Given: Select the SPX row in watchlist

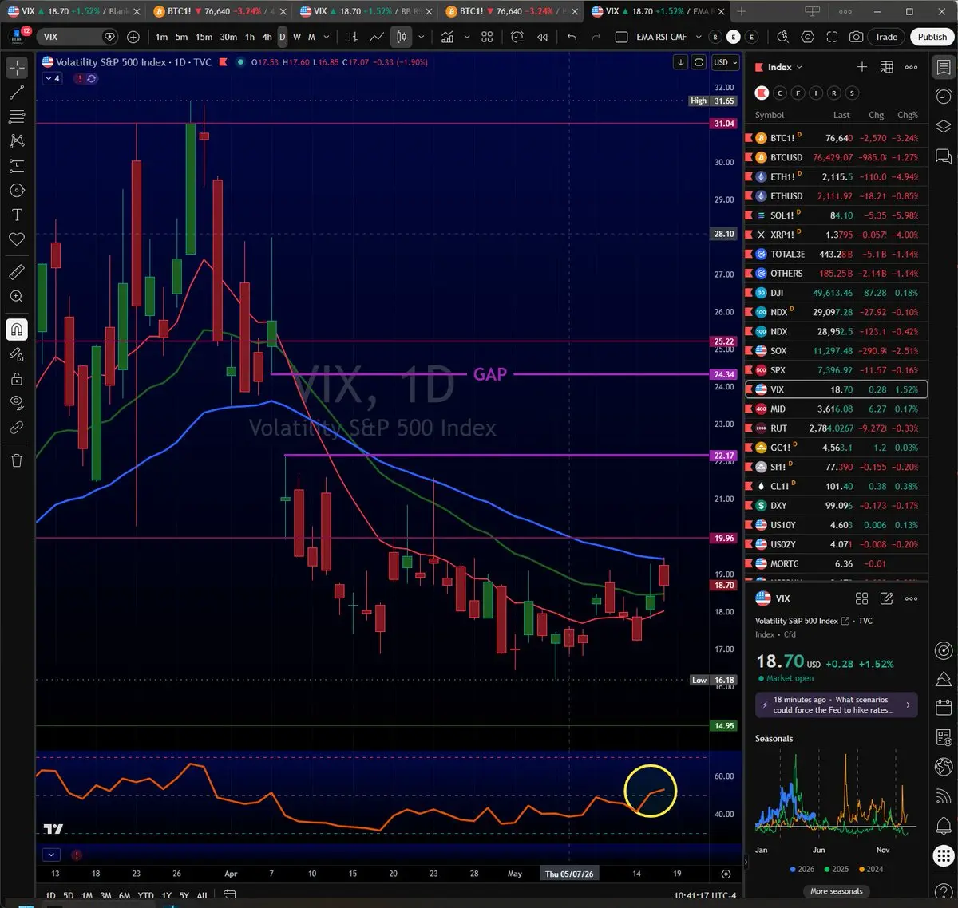Looking at the screenshot, I should point(836,370).
